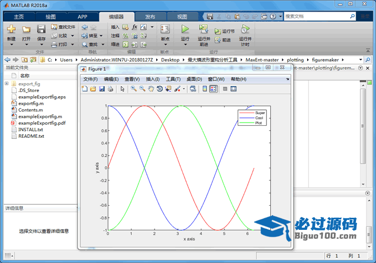Click Run and Time (运行并计时) icon
Image resolution: width=376 pixels, height=263 pixels.
click(245, 29)
